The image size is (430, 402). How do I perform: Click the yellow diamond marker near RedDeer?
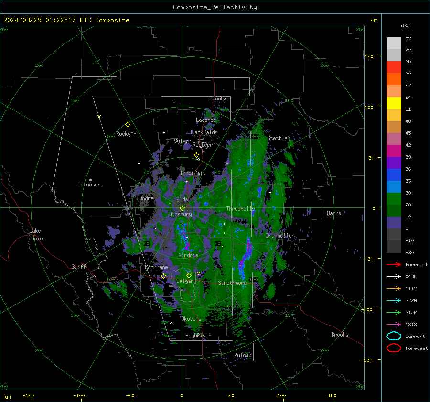[196, 155]
